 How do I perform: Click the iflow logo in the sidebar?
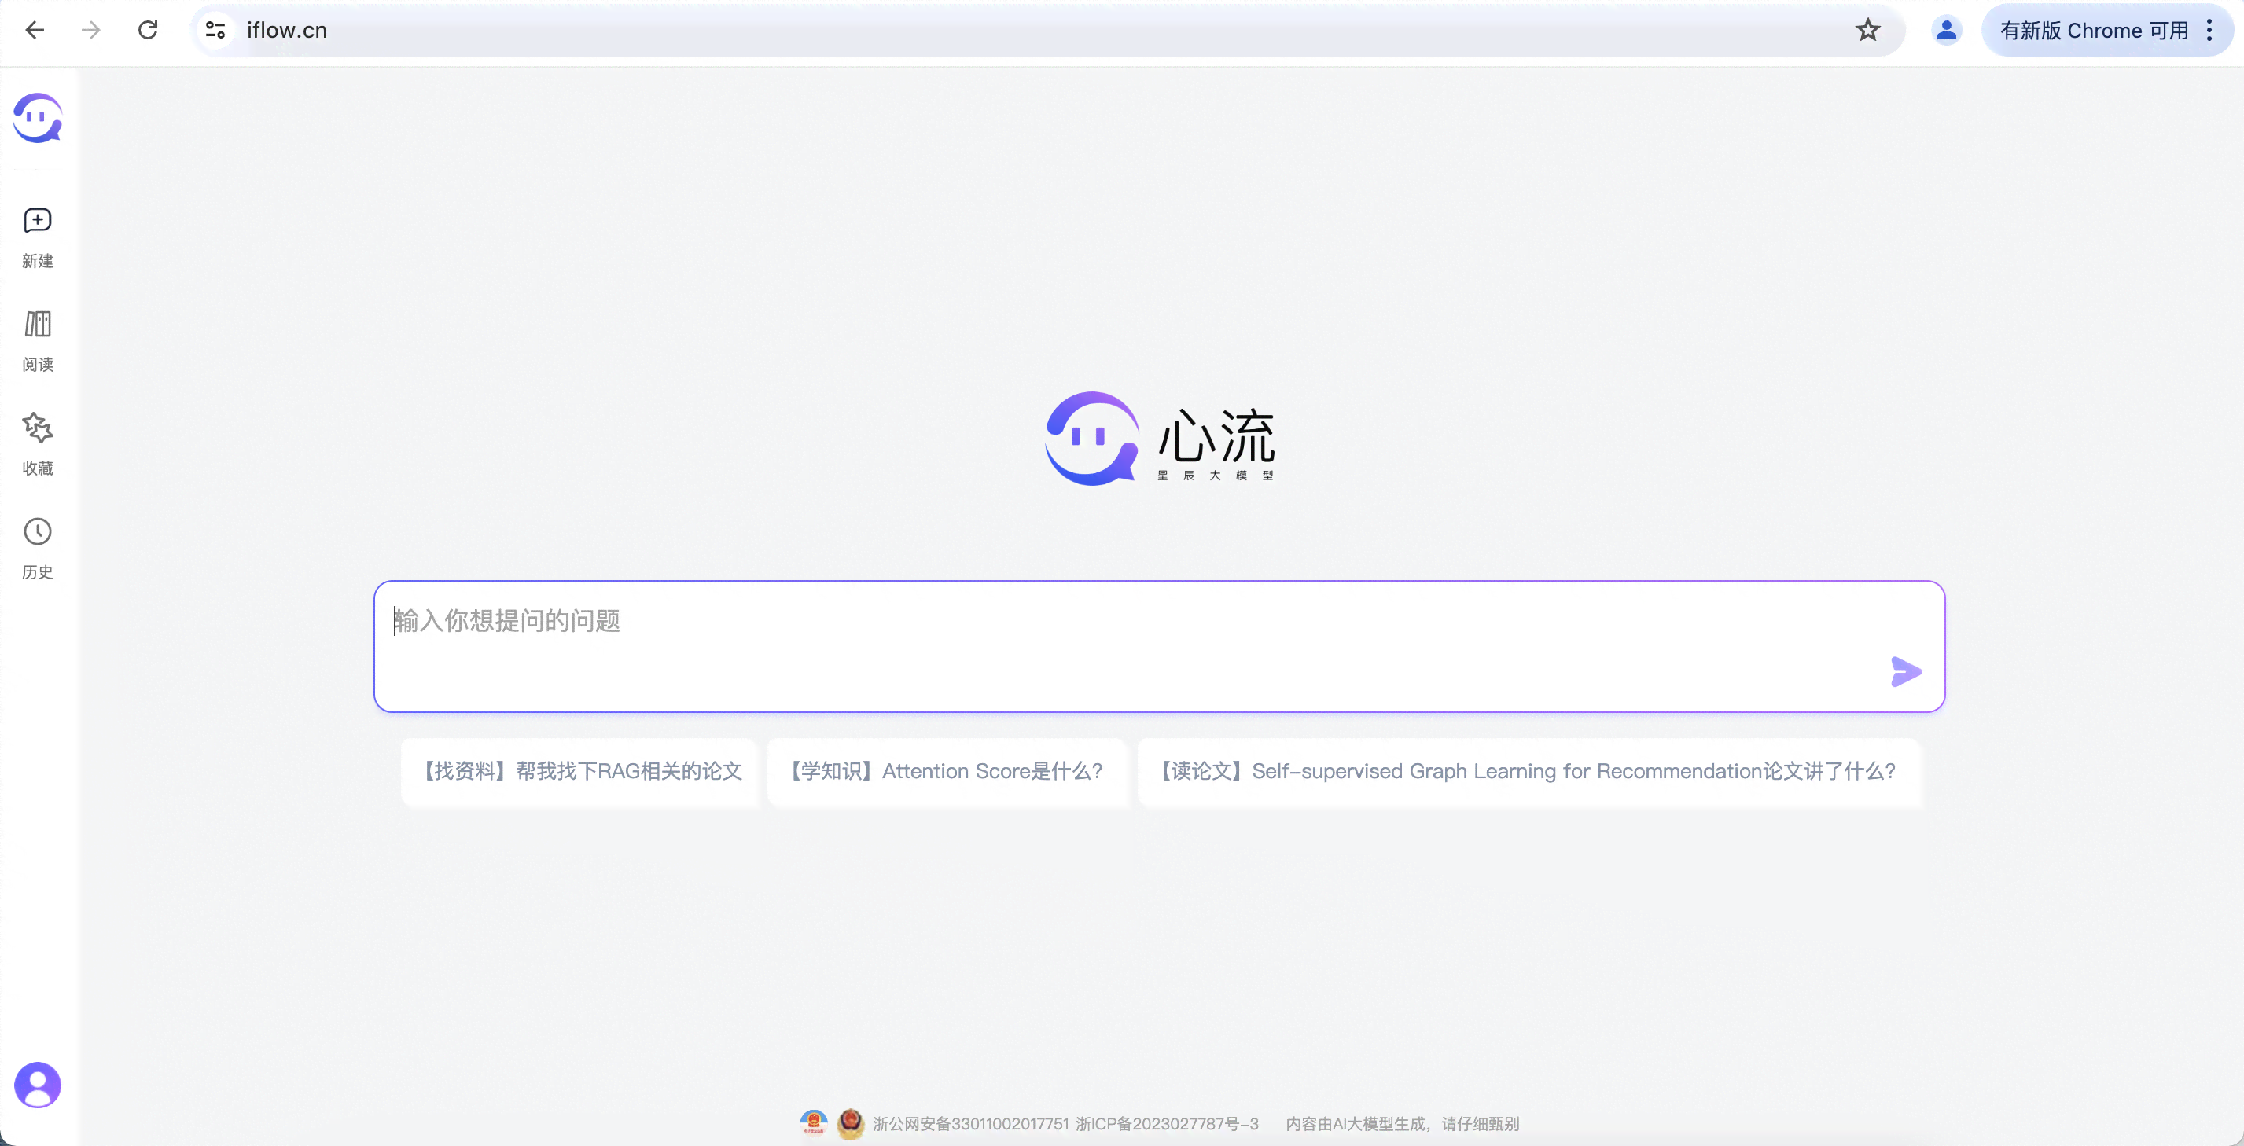(38, 118)
